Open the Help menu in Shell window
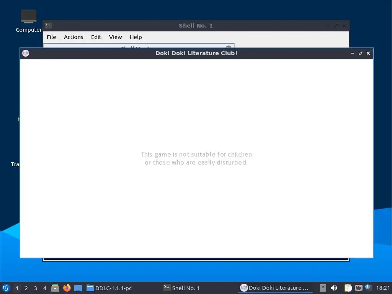 136,37
